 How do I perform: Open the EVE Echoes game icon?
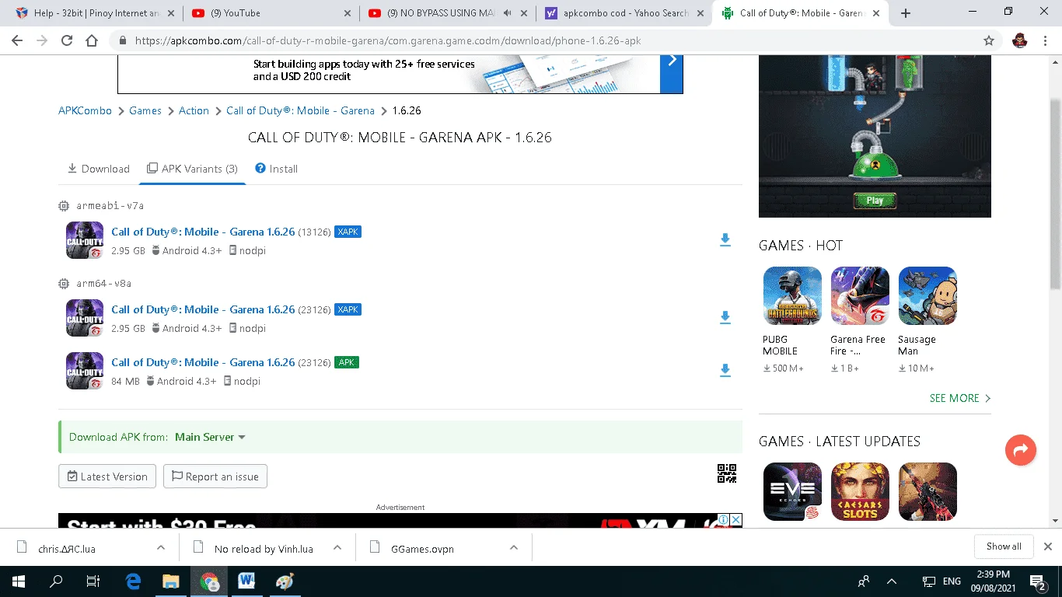pos(792,492)
